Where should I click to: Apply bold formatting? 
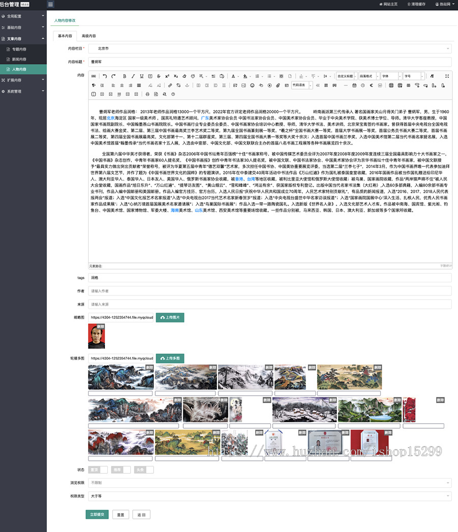pos(125,76)
